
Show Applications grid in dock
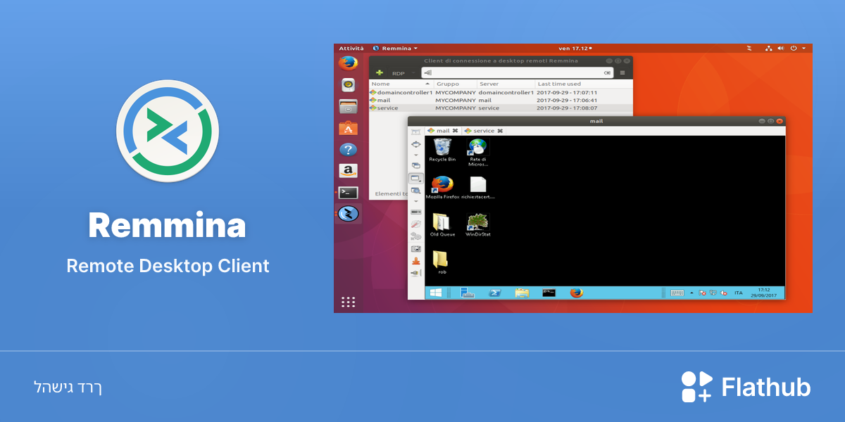pyautogui.click(x=348, y=302)
